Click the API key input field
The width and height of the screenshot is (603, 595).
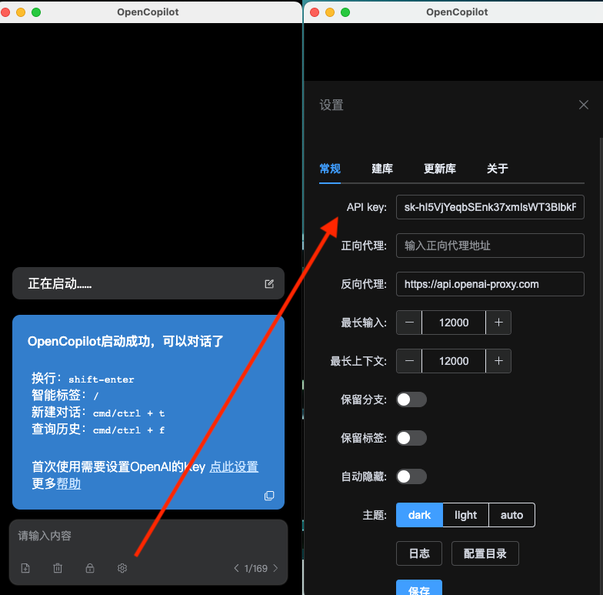tap(490, 207)
